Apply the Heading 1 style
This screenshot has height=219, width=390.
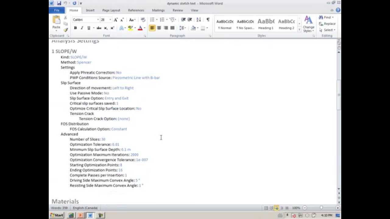coord(266,24)
